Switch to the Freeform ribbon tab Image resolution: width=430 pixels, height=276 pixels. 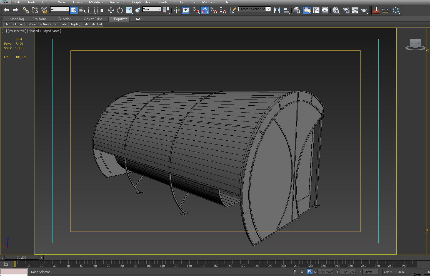tap(39, 19)
